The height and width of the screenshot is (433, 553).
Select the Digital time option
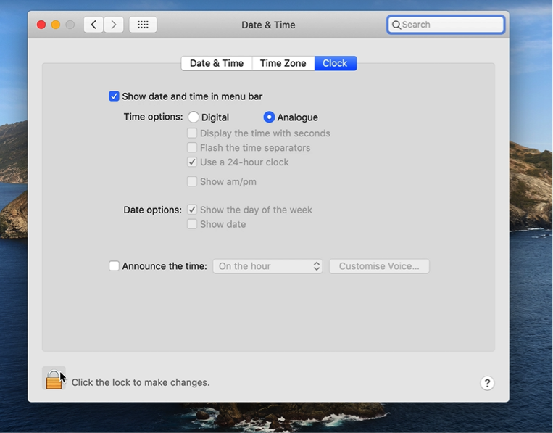click(x=194, y=117)
